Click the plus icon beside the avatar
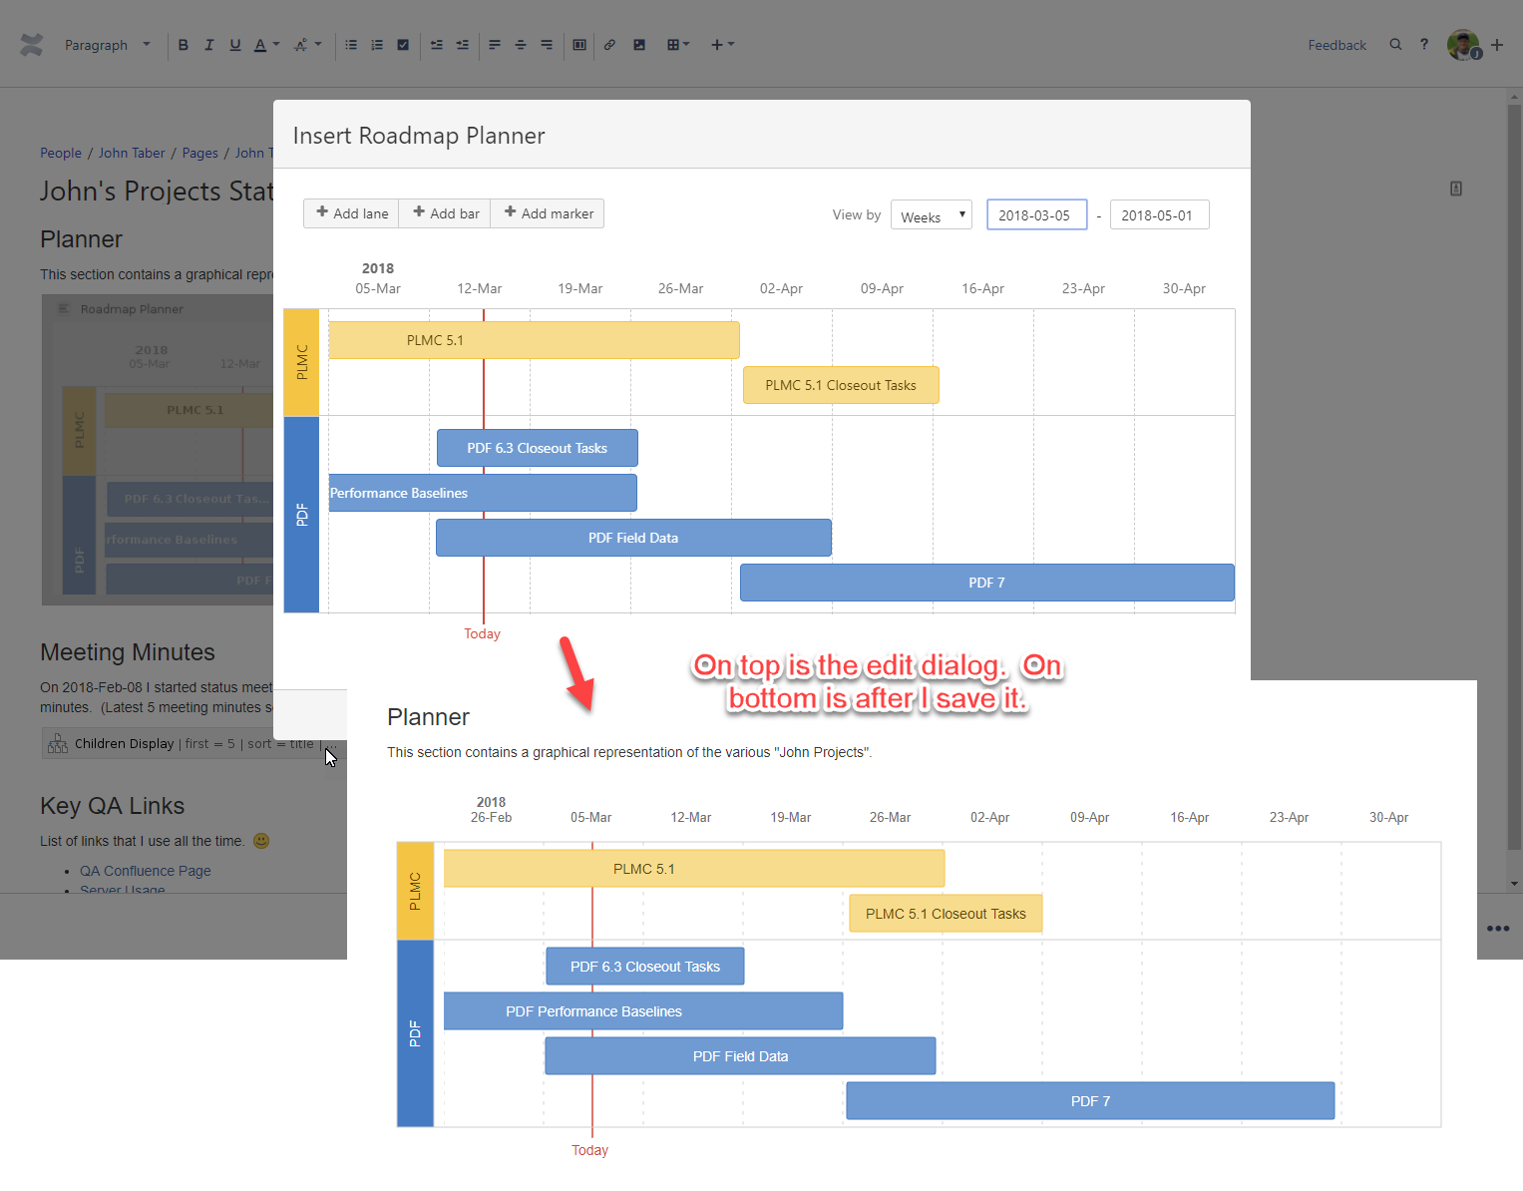The width and height of the screenshot is (1523, 1191). point(1497,45)
